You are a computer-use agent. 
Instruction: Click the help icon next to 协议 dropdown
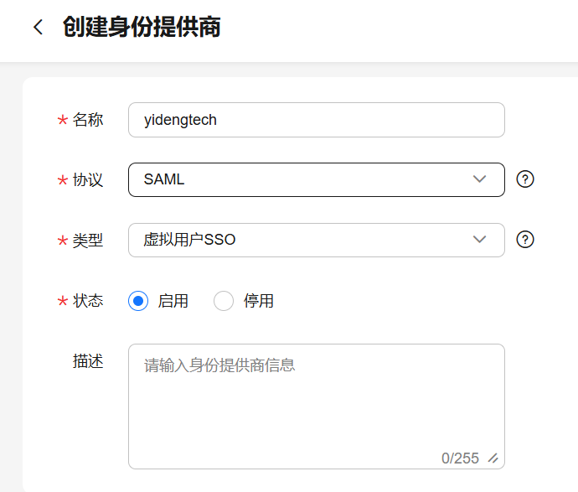pos(525,179)
